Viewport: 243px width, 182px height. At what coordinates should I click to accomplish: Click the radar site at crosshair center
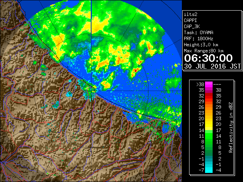(x=92, y=91)
